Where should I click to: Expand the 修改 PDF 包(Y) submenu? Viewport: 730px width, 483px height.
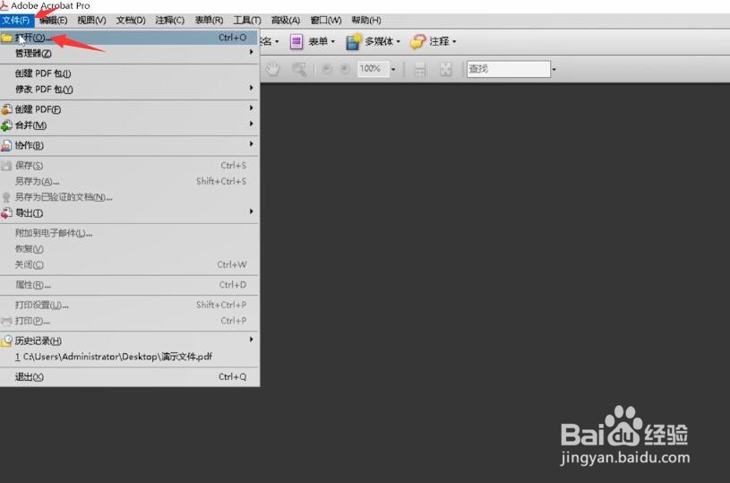[129, 90]
